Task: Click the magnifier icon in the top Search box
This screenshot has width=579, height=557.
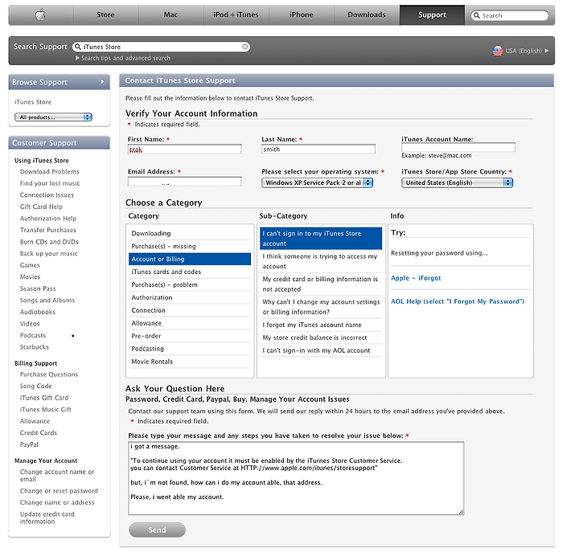Action: coord(477,15)
